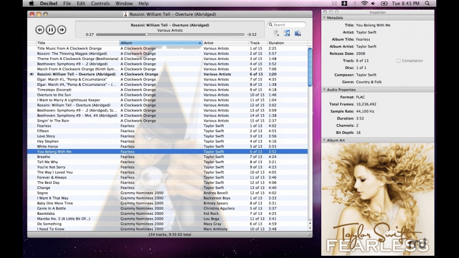Click the playback progress slider knob
The width and height of the screenshot is (459, 258).
pyautogui.click(x=147, y=34)
